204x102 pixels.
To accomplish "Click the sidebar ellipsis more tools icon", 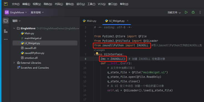I will [x=6, y=39].
